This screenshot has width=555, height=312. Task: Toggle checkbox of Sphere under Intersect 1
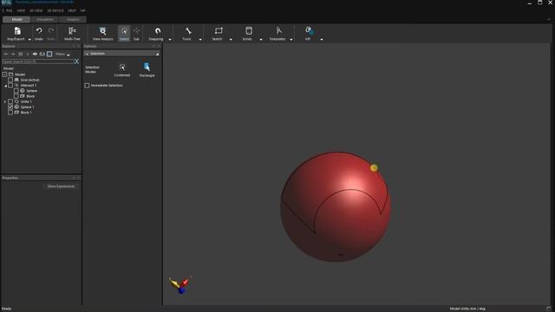(16, 91)
